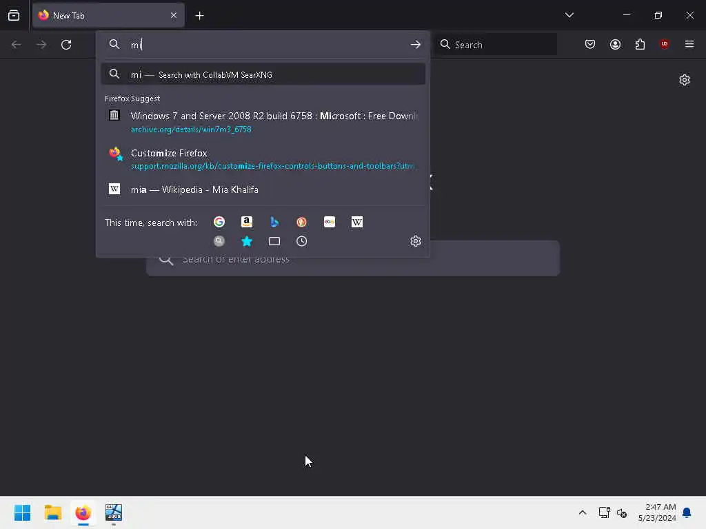The height and width of the screenshot is (529, 706).
Task: Click the go arrow in the address bar
Action: 415,45
